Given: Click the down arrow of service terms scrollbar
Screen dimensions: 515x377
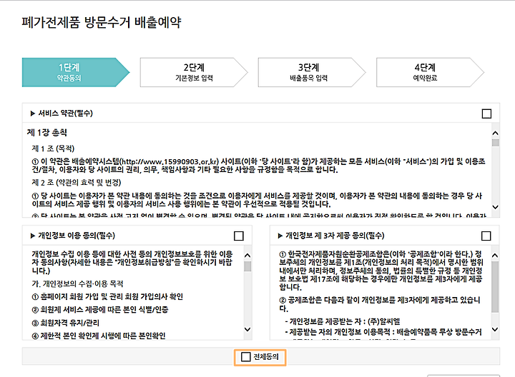Looking at the screenshot, I should point(495,207).
